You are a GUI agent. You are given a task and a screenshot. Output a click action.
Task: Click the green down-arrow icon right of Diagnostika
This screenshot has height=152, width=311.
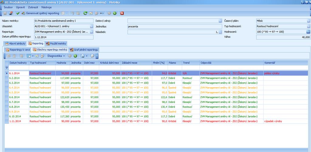(75, 56)
